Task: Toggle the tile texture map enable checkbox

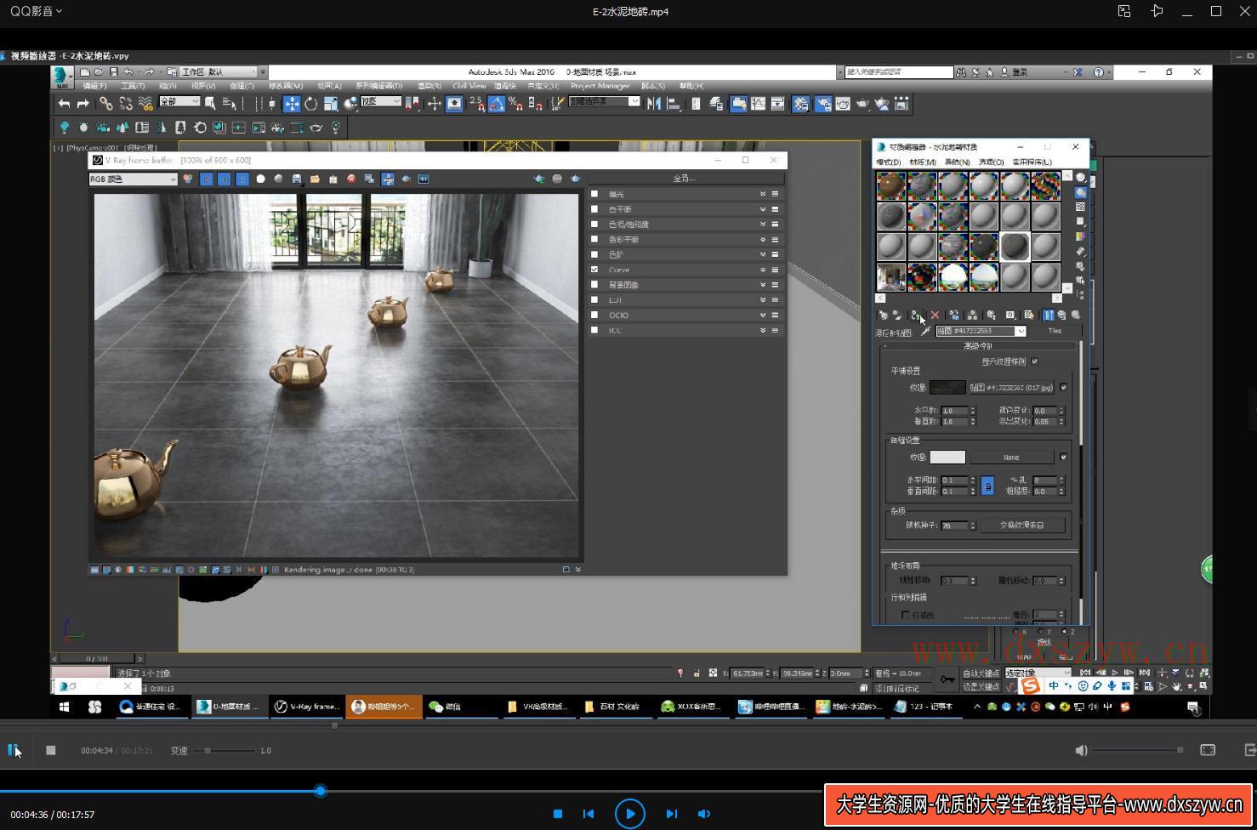Action: tap(1063, 388)
